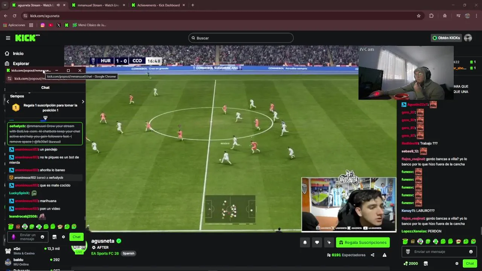Open the shop icon in popout chat
Image resolution: width=482 pixels, height=271 pixels.
(x=54, y=237)
